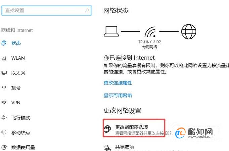
Task: Open the 状态 menu item
Action: (16, 43)
